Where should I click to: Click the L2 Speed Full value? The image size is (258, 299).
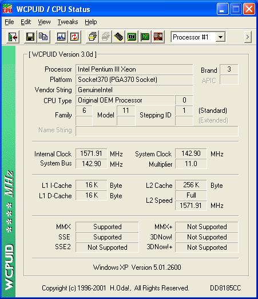(191, 195)
